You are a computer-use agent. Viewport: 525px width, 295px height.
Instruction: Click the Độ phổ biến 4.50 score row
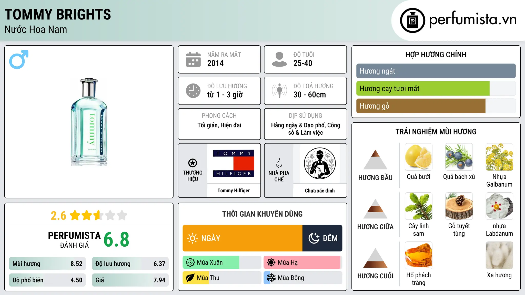pyautogui.click(x=47, y=280)
